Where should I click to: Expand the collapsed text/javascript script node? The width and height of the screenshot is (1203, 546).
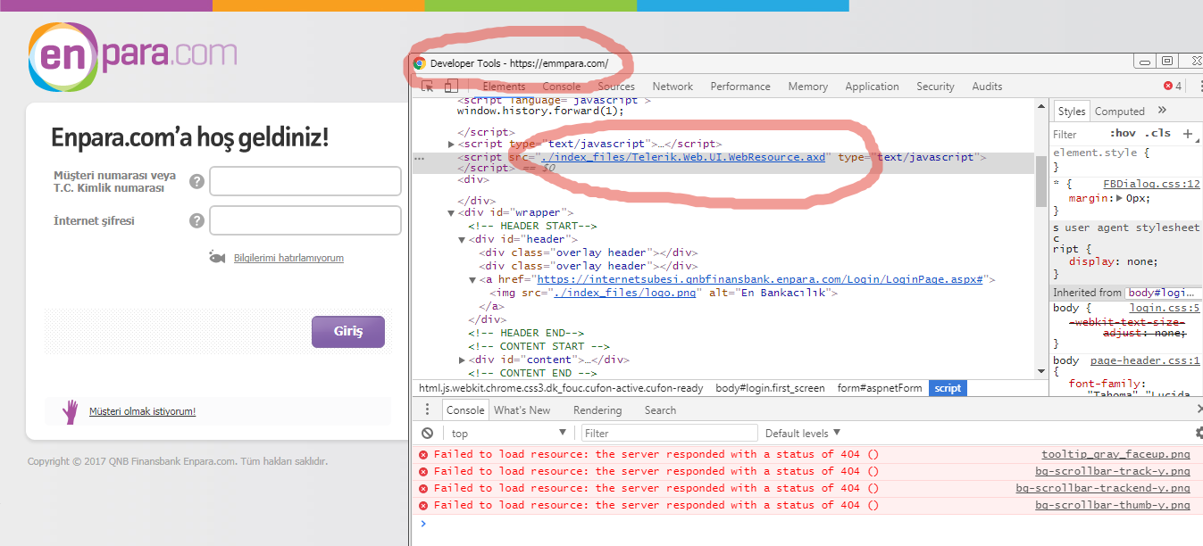pos(452,144)
